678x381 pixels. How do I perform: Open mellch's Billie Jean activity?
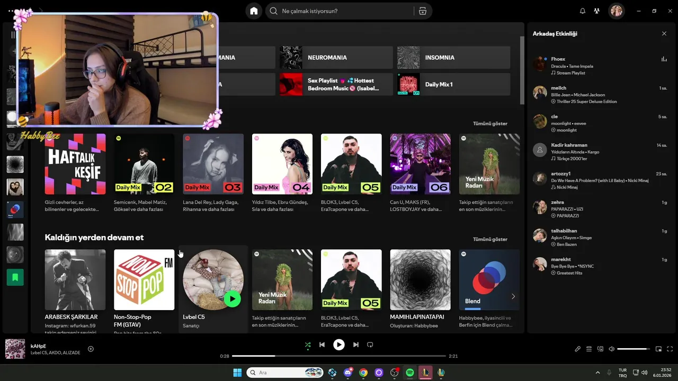(x=601, y=94)
